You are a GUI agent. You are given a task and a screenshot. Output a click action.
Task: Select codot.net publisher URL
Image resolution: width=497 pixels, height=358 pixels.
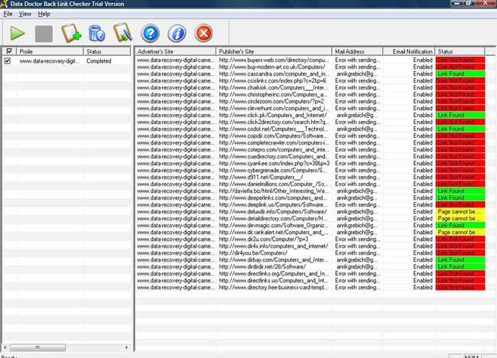(x=274, y=129)
